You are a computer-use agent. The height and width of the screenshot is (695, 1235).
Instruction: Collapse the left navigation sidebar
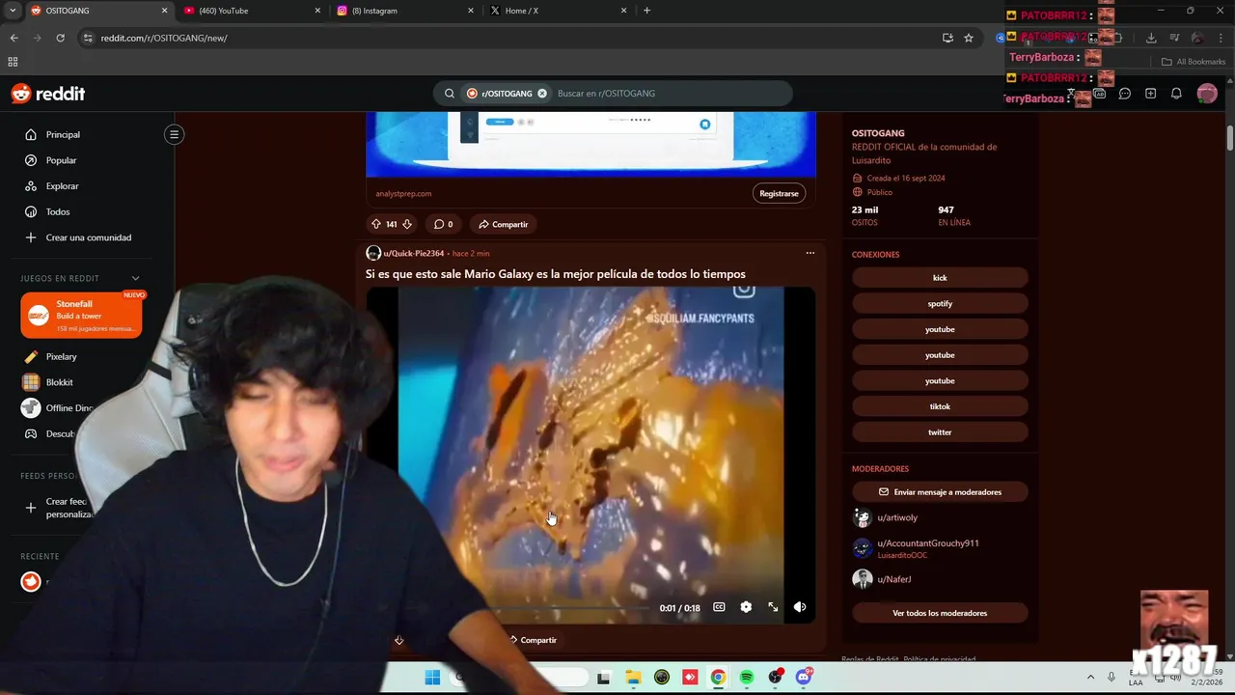(x=175, y=134)
